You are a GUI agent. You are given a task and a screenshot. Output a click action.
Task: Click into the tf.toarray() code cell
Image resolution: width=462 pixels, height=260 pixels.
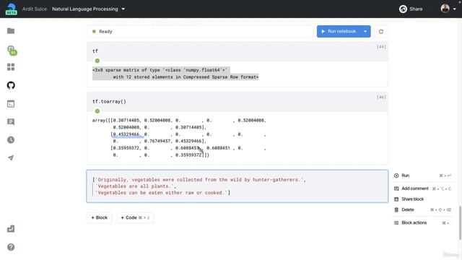pos(237,102)
